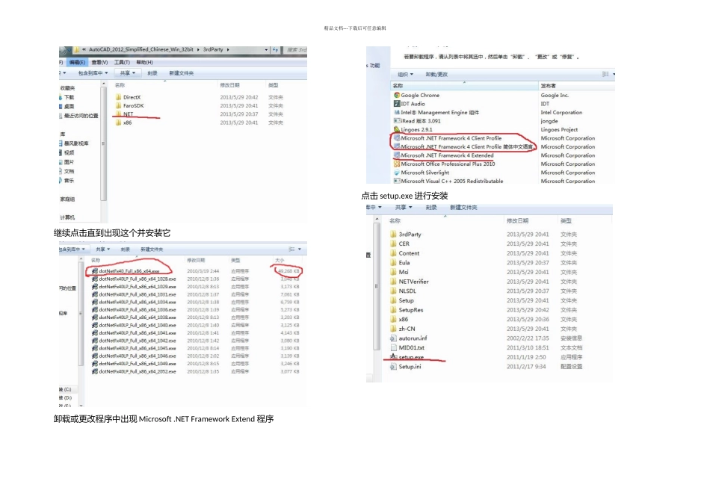Click the 卸载/更改 button
The image size is (710, 502).
[x=436, y=75]
